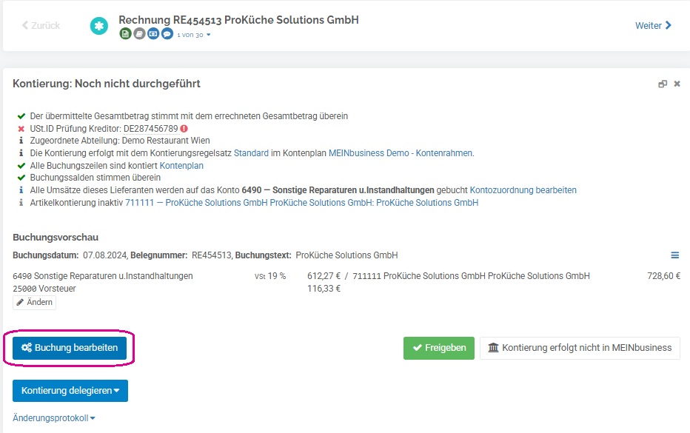Click 'Kontierung erfolgt nicht in MEINbusiness' button
The image size is (690, 433).
point(580,348)
